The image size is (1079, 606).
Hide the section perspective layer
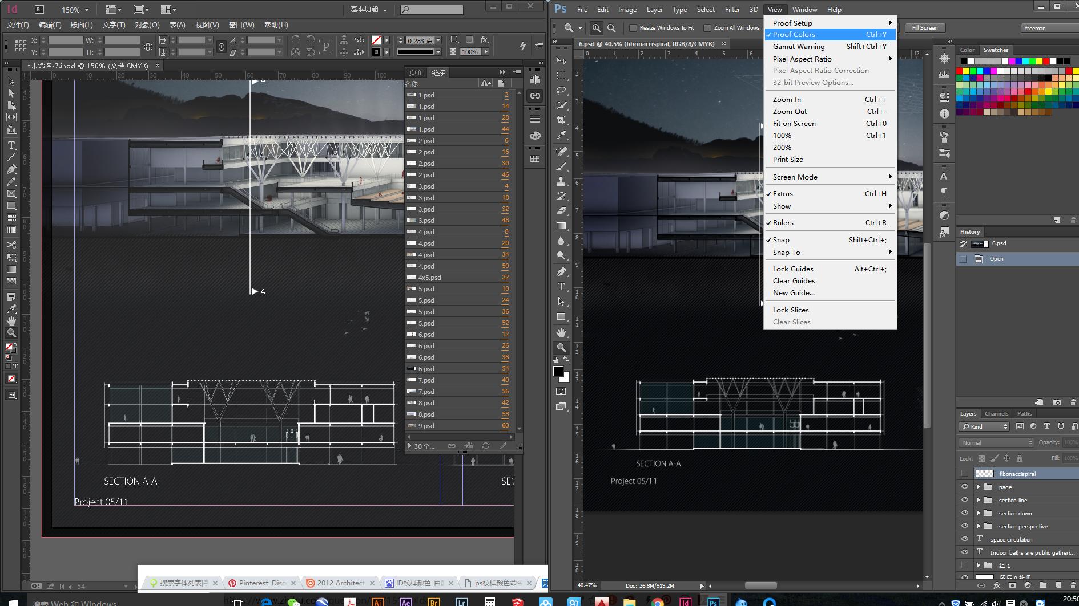tap(965, 526)
